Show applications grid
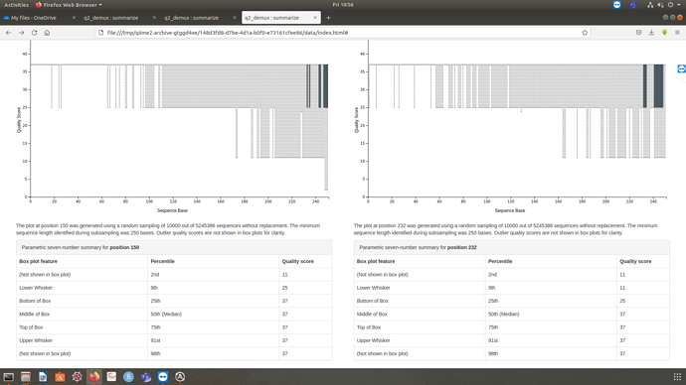 [677, 377]
